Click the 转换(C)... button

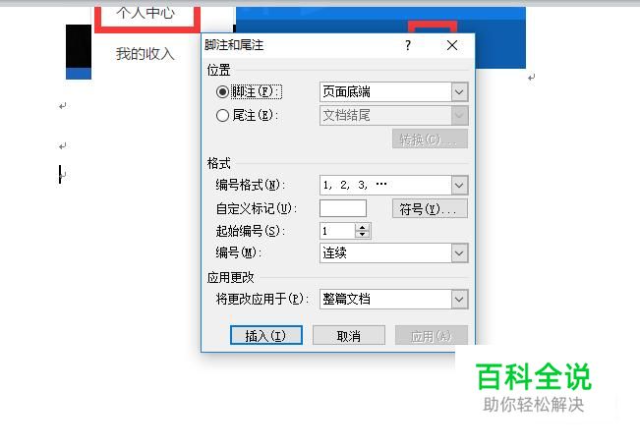(430, 140)
